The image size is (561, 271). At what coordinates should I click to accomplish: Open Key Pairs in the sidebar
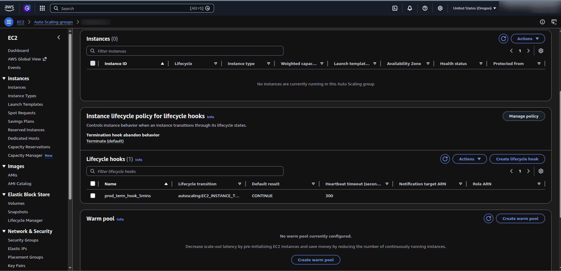tap(16, 266)
